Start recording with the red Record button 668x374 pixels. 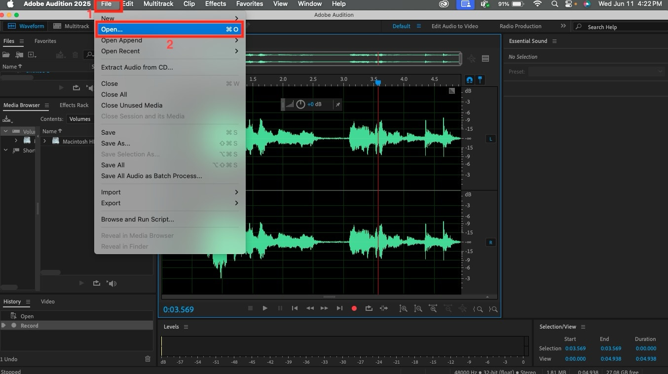click(x=354, y=308)
